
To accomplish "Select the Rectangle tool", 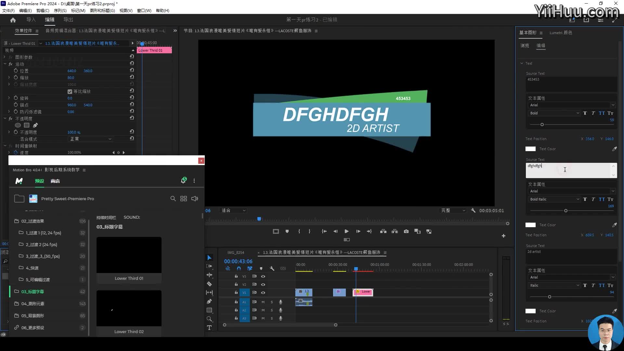I will point(209,310).
